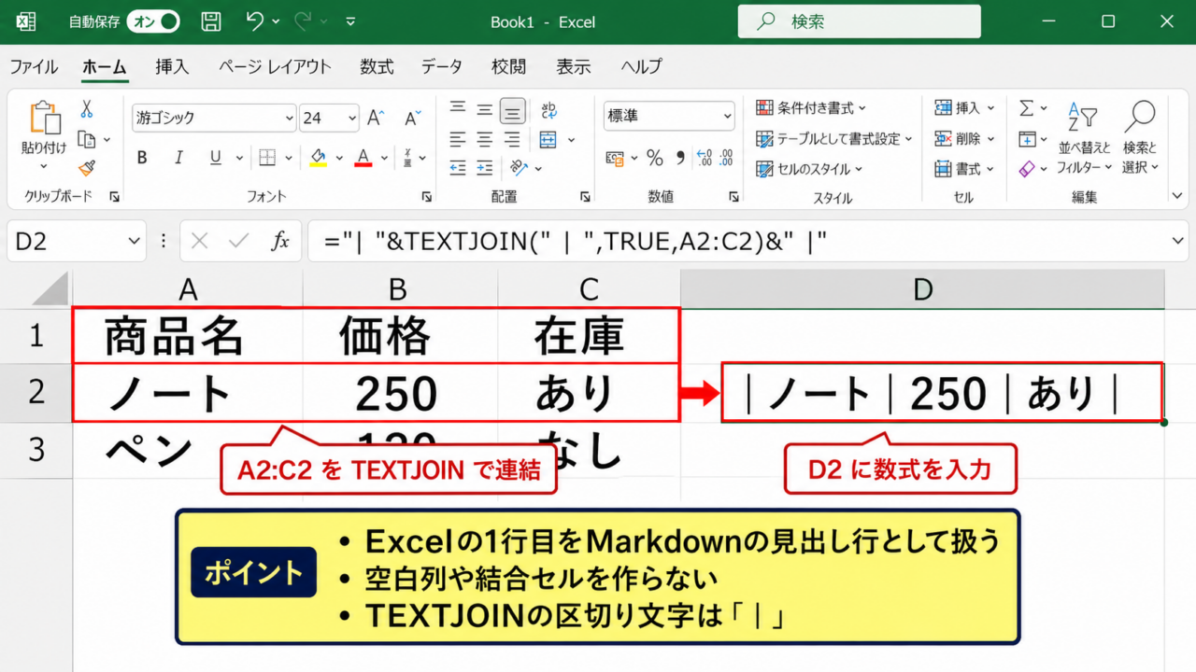Click the increase decimal places icon
1196x672 pixels.
705,158
